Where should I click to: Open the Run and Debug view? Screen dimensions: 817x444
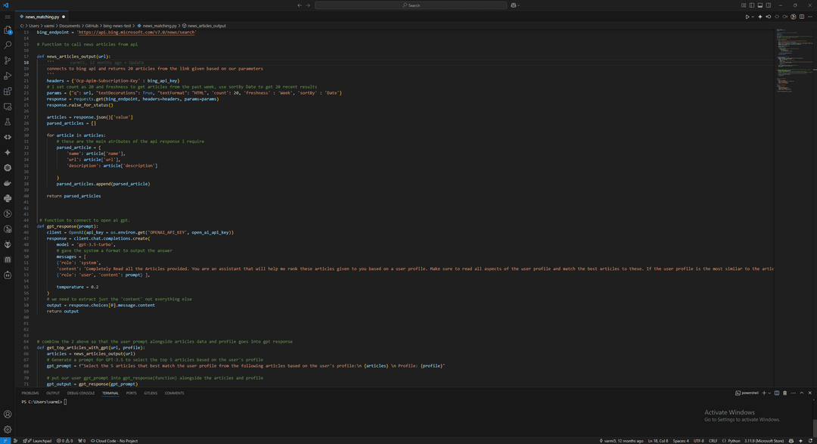click(8, 76)
